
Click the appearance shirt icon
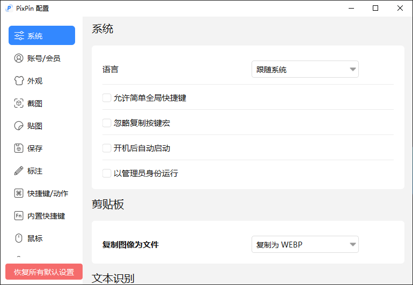19,81
